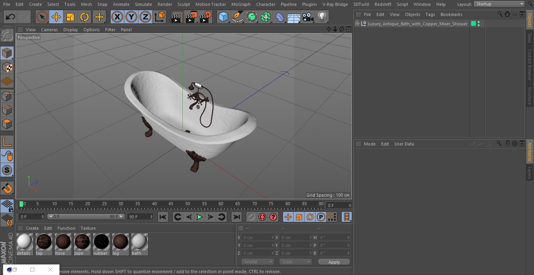Open Render Settings icon
The height and width of the screenshot is (275, 534).
pos(206,17)
